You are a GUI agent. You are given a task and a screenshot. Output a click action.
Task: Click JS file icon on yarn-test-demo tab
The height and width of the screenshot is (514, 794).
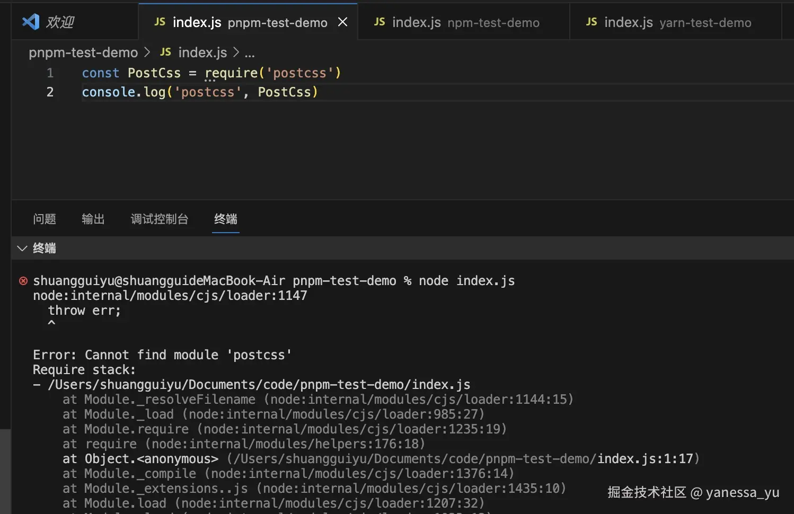(592, 22)
